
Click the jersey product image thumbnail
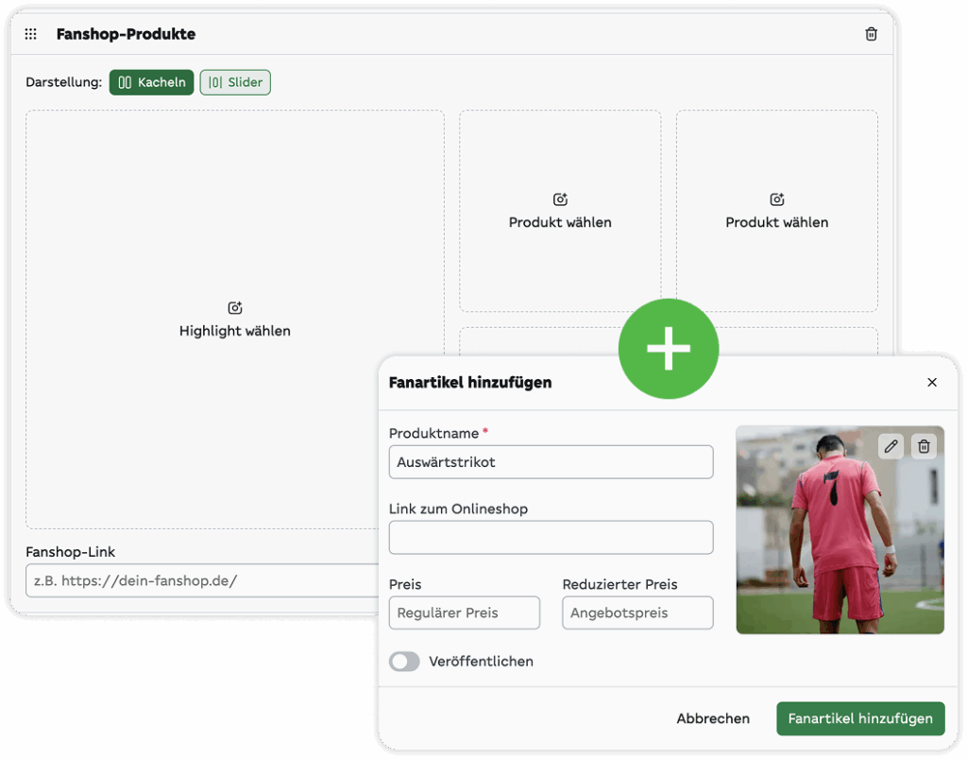tap(840, 548)
